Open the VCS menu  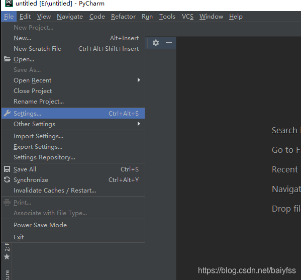pyautogui.click(x=187, y=17)
